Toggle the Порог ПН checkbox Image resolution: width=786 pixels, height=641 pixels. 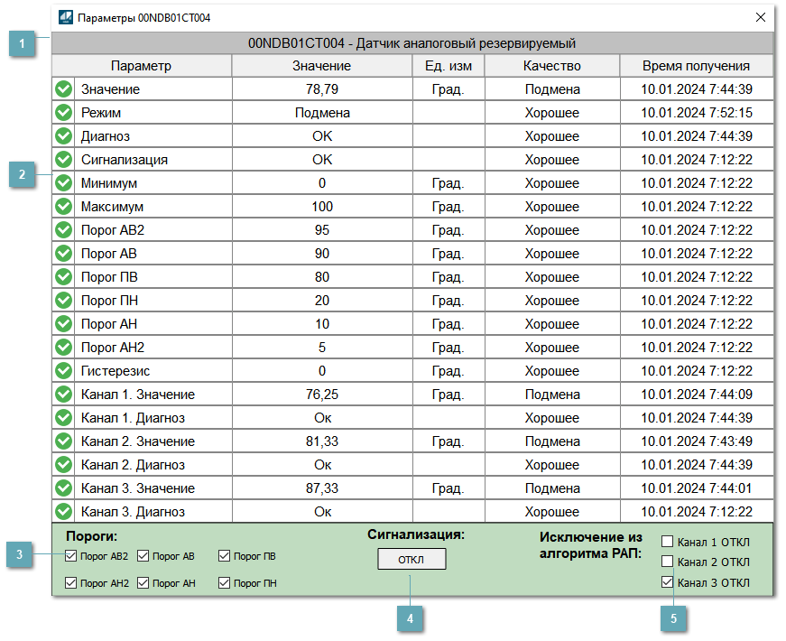[x=225, y=583]
